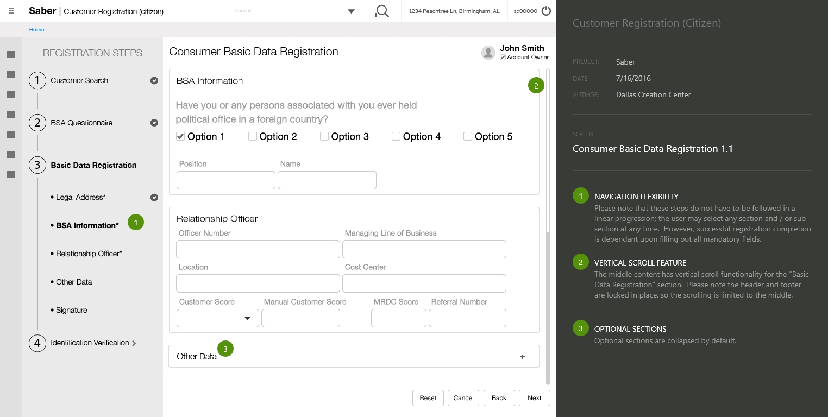Image resolution: width=828 pixels, height=417 pixels.
Task: Open the top search dropdown arrow
Action: click(351, 11)
